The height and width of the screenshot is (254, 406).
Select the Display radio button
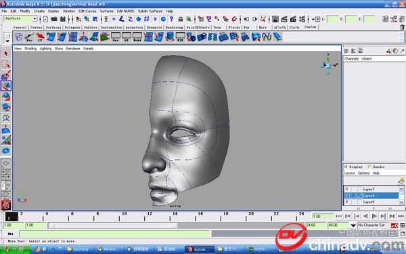[x=346, y=167]
